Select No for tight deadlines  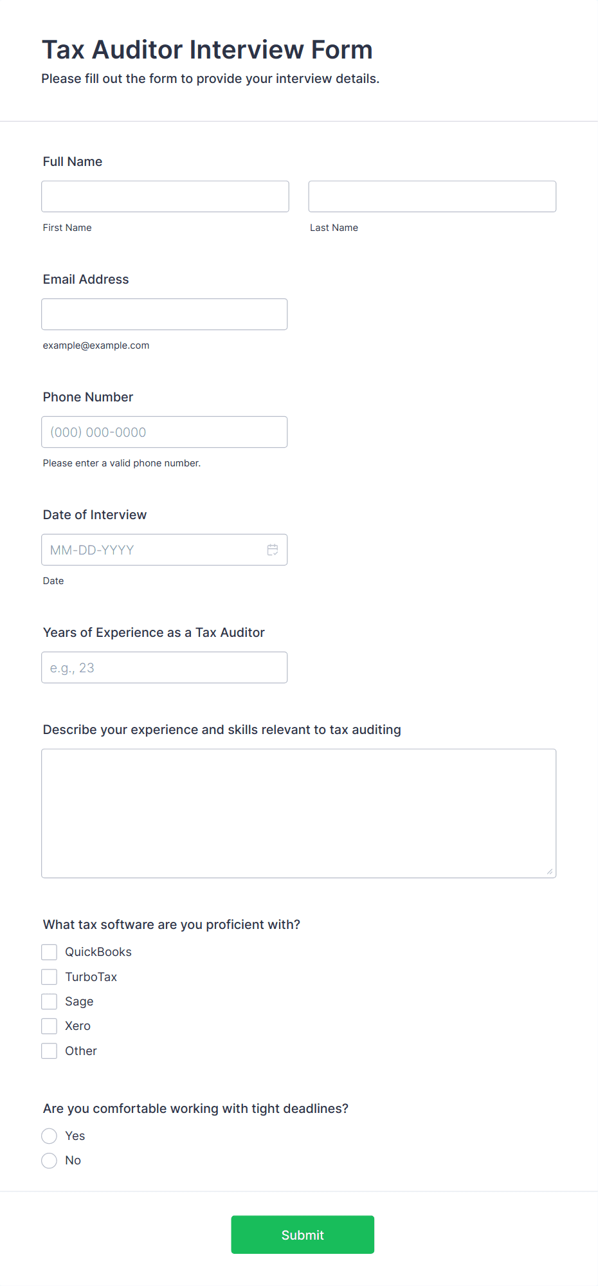tap(50, 1161)
